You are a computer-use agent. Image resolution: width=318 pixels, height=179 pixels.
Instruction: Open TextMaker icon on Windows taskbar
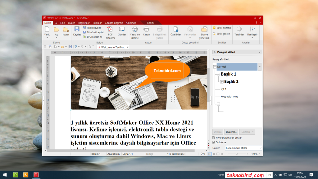(36, 175)
